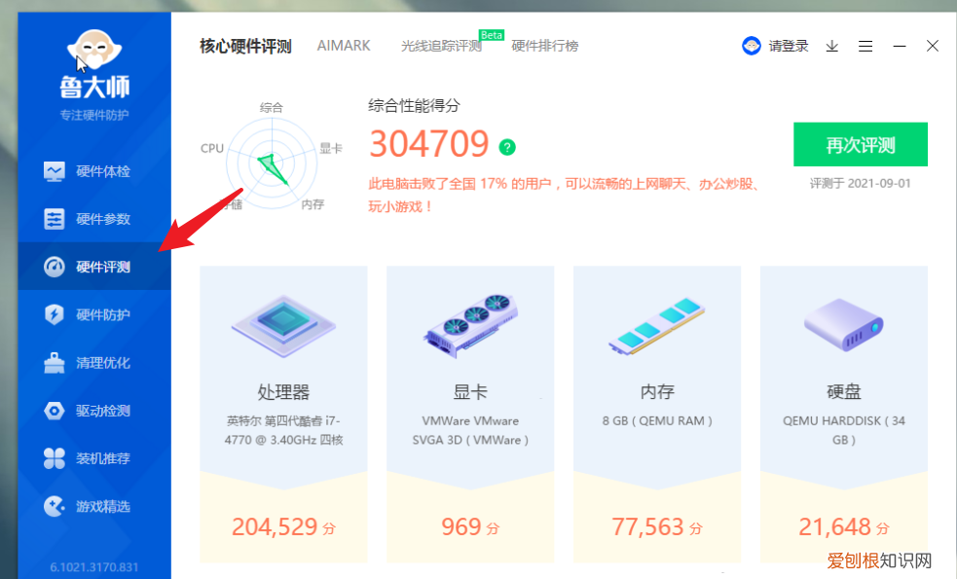Click the 显卡 graphics card illustration
The width and height of the screenshot is (957, 579).
(x=469, y=323)
